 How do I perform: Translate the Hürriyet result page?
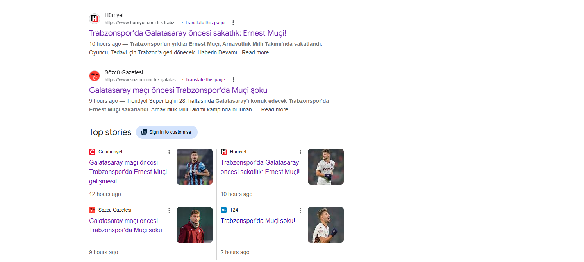[x=205, y=23]
